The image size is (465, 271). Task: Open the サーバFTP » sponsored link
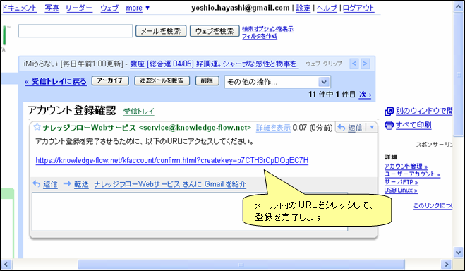pos(401,182)
